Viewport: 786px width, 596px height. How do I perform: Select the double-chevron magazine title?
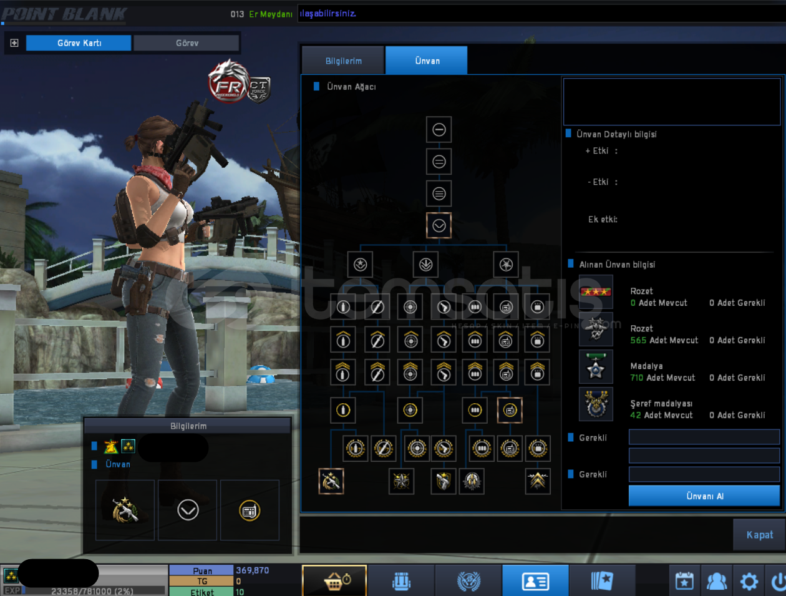[x=475, y=372]
